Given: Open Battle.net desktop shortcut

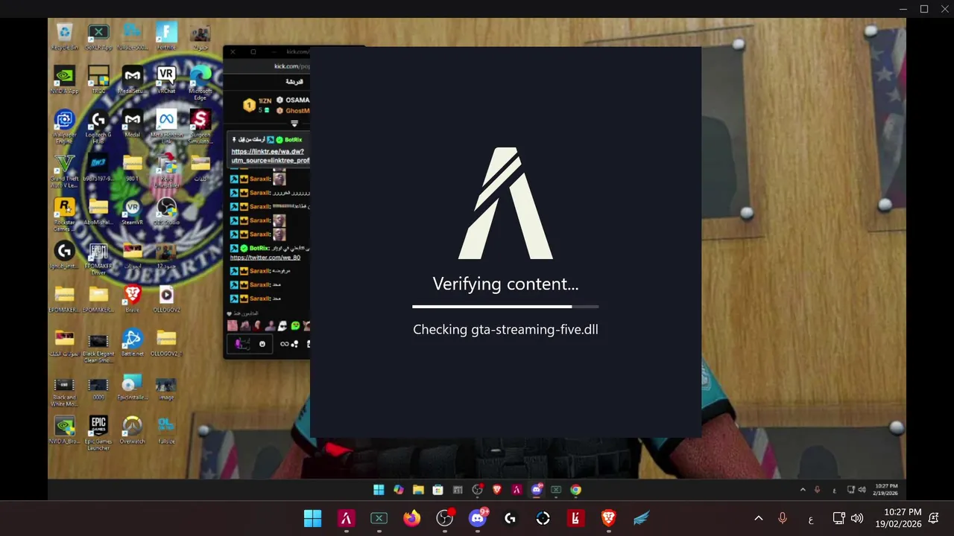Looking at the screenshot, I should point(132,343).
